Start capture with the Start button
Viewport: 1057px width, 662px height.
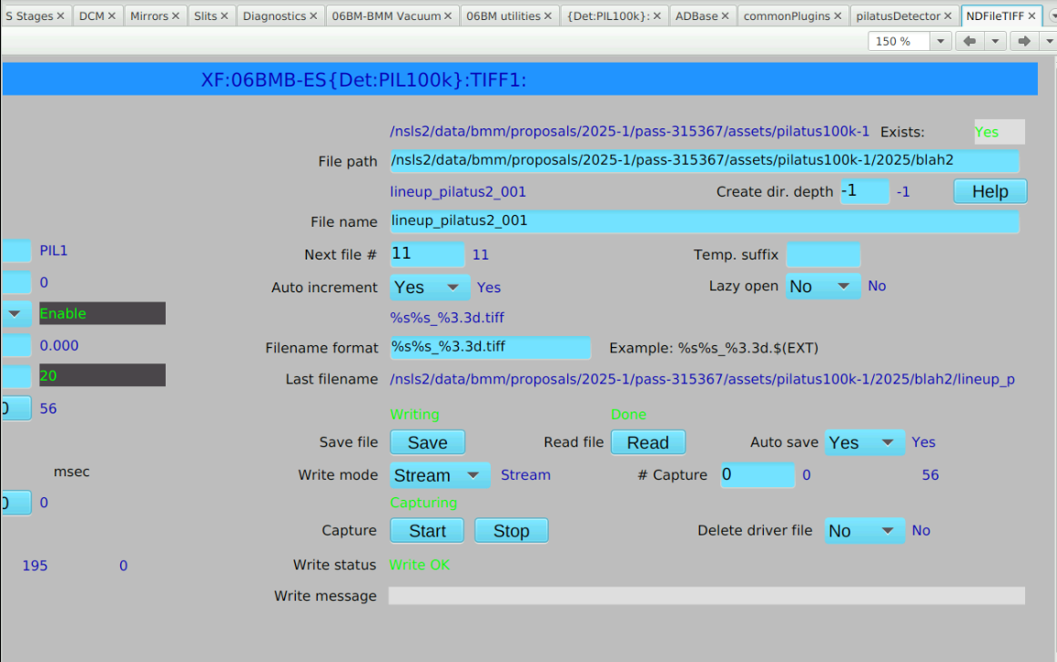click(x=427, y=531)
